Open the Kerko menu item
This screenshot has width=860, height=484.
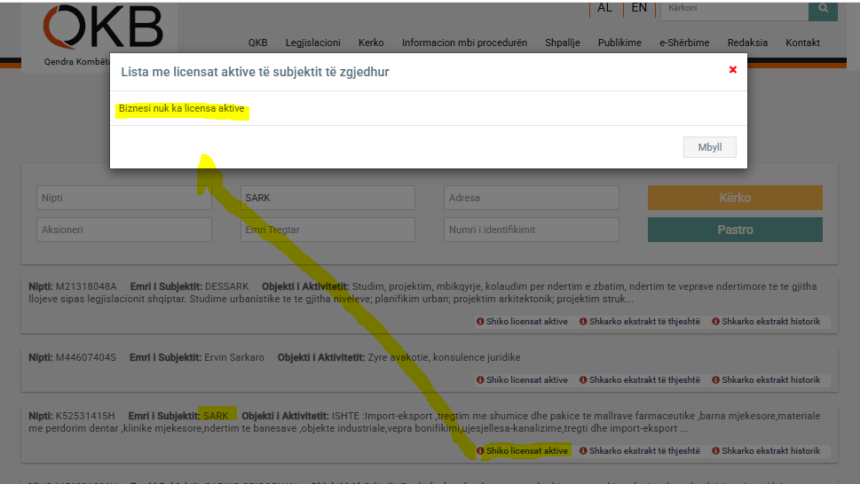coord(371,43)
